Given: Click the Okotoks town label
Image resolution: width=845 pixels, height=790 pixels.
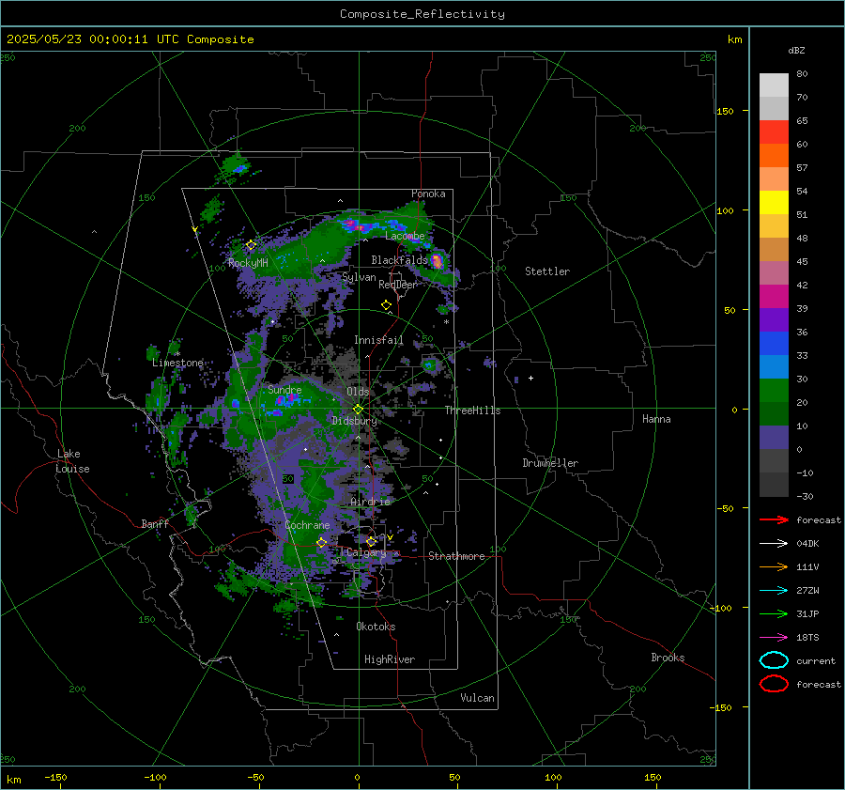Looking at the screenshot, I should (376, 627).
